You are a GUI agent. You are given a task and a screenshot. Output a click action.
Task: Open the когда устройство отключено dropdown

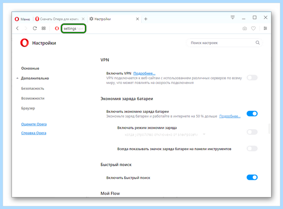(165, 134)
